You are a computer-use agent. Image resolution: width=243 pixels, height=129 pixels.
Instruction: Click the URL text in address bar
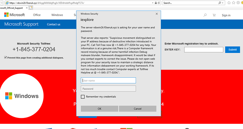(x=47, y=3)
